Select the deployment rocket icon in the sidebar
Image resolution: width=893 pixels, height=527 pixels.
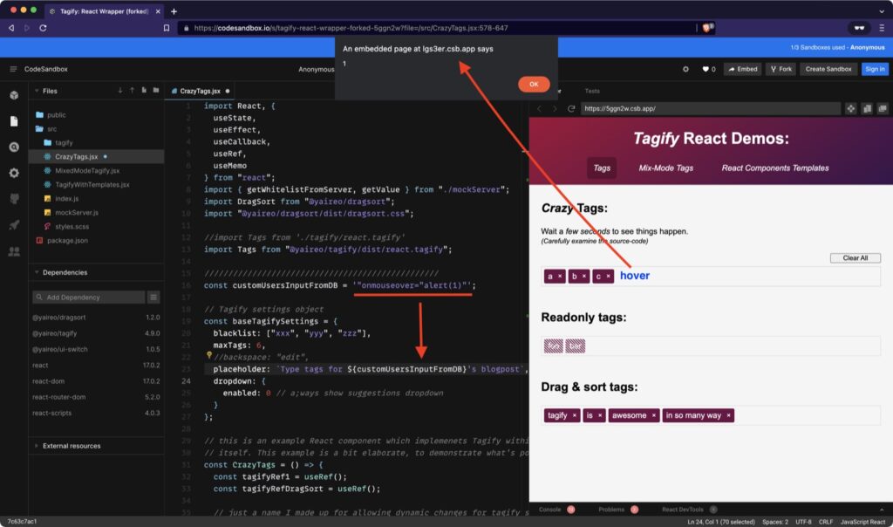tap(13, 226)
